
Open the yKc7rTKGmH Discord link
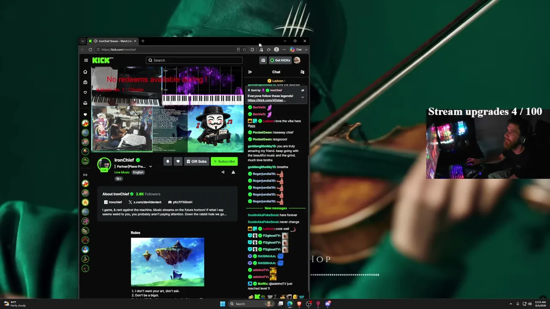pyautogui.click(x=180, y=202)
